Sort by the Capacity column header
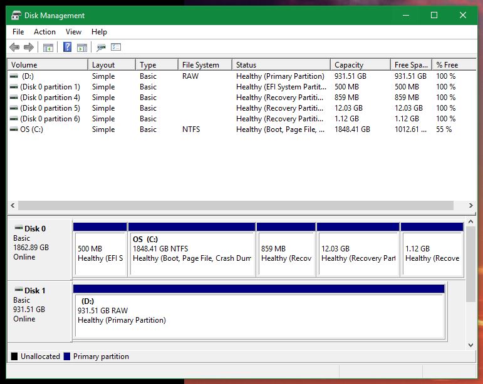Screen dimensions: 483x384 pos(360,65)
